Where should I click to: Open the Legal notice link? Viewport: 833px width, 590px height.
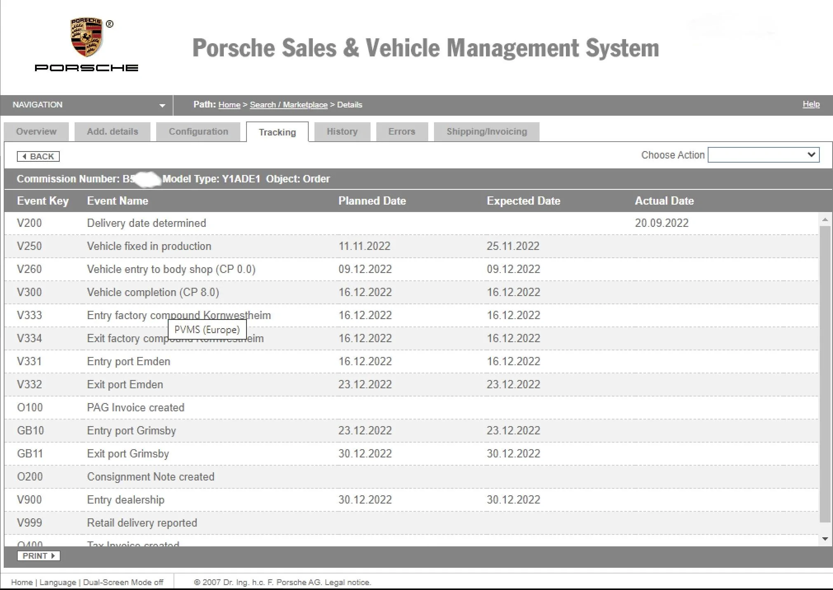pyautogui.click(x=347, y=582)
